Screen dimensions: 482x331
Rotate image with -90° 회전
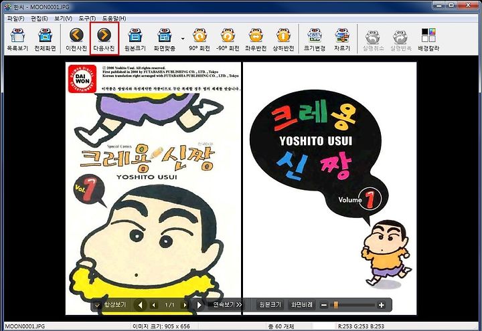[x=228, y=39]
